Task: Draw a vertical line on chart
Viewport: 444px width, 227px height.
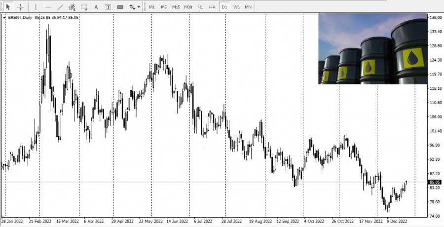Action: click(36, 7)
